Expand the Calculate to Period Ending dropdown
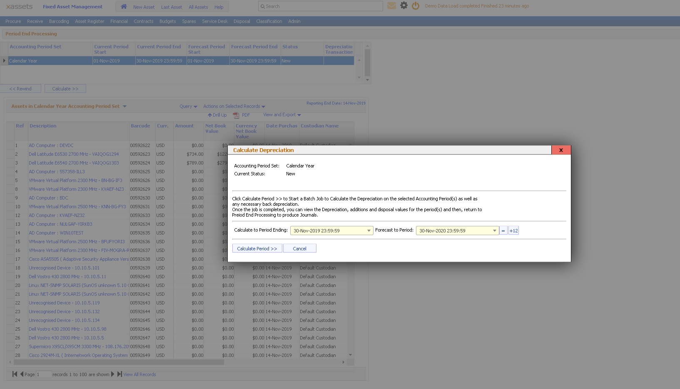 coord(369,231)
